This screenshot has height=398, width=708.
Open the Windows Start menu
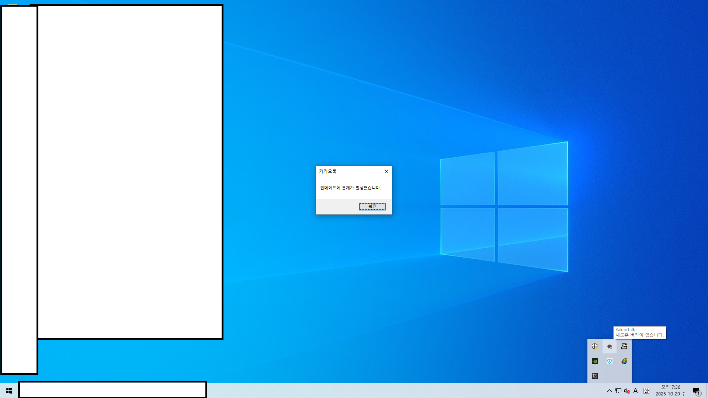[x=9, y=391]
